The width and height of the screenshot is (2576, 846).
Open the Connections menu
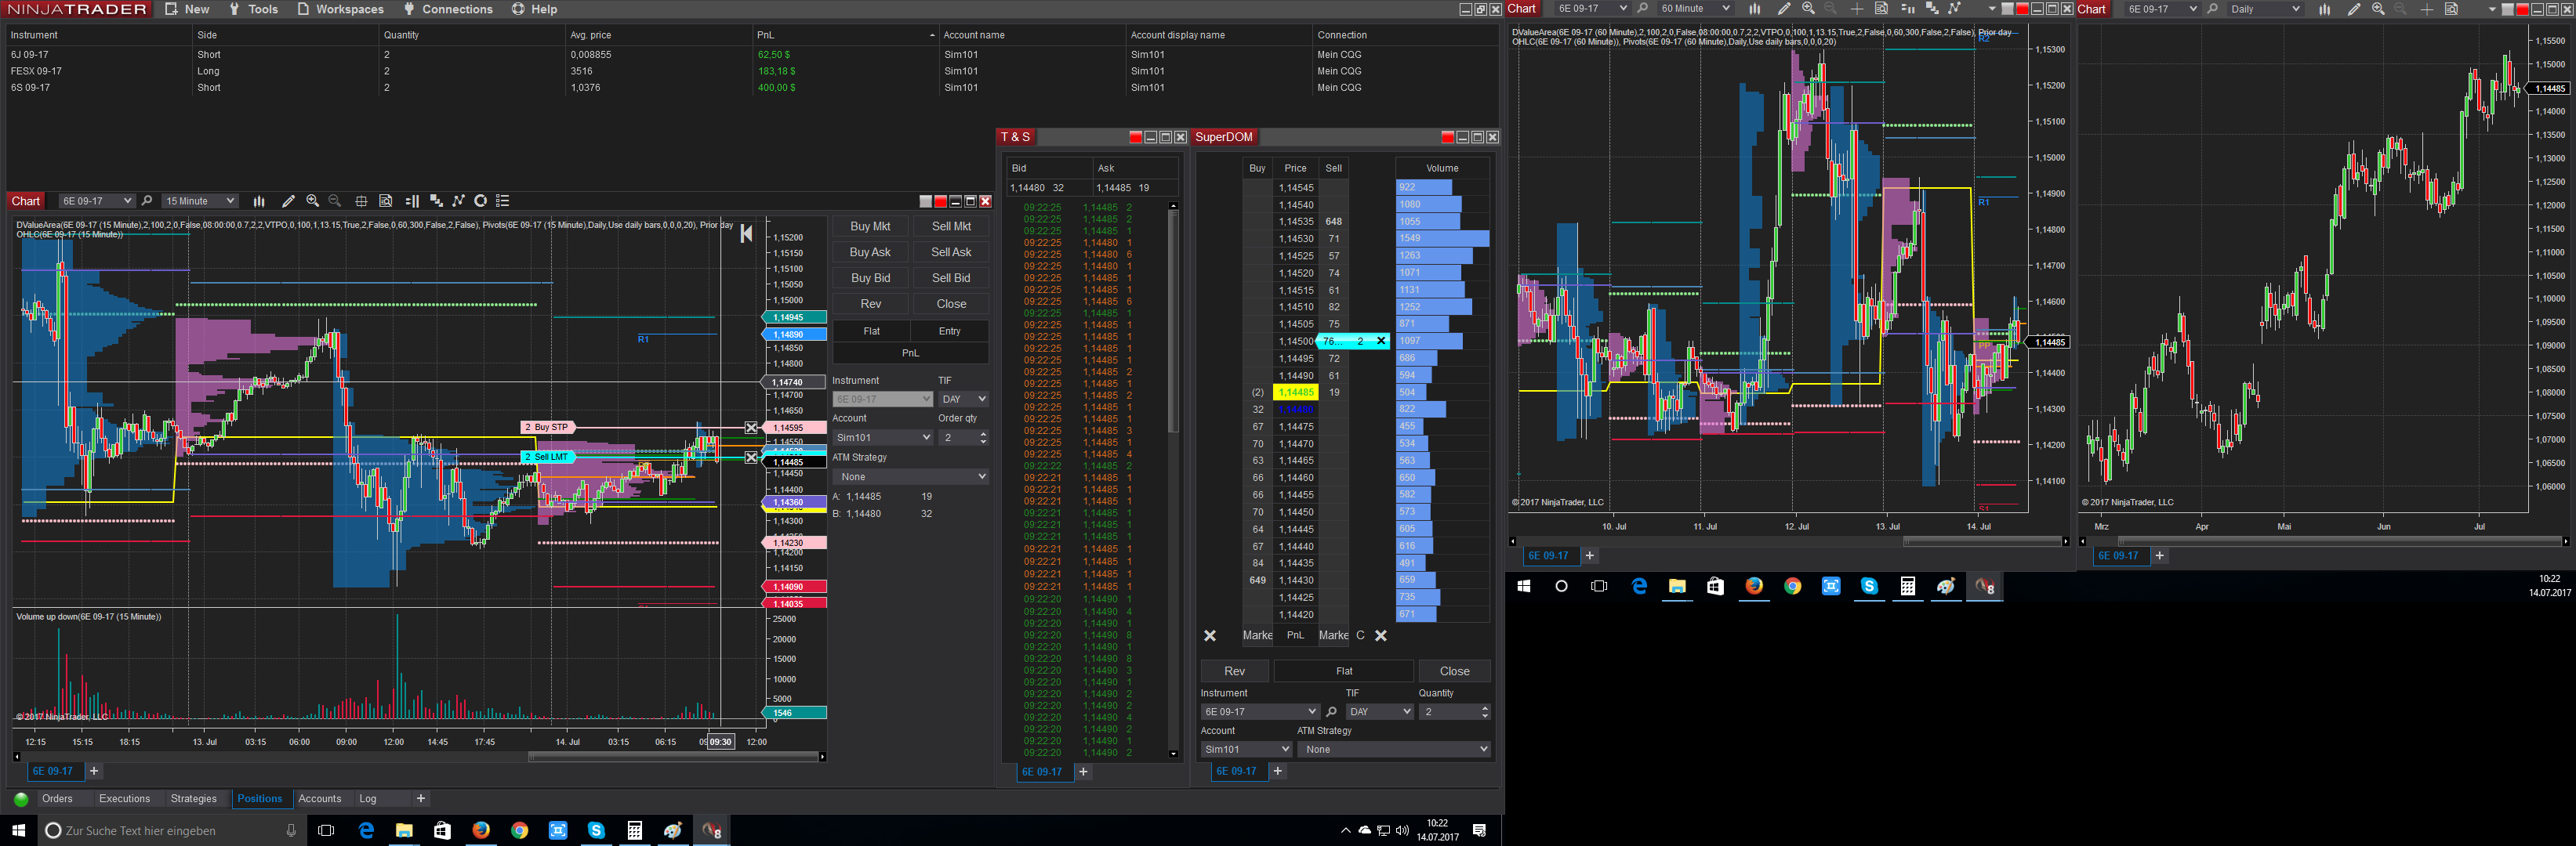448,9
